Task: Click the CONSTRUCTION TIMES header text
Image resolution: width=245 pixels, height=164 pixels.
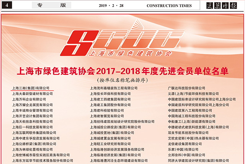Action: click(169, 6)
